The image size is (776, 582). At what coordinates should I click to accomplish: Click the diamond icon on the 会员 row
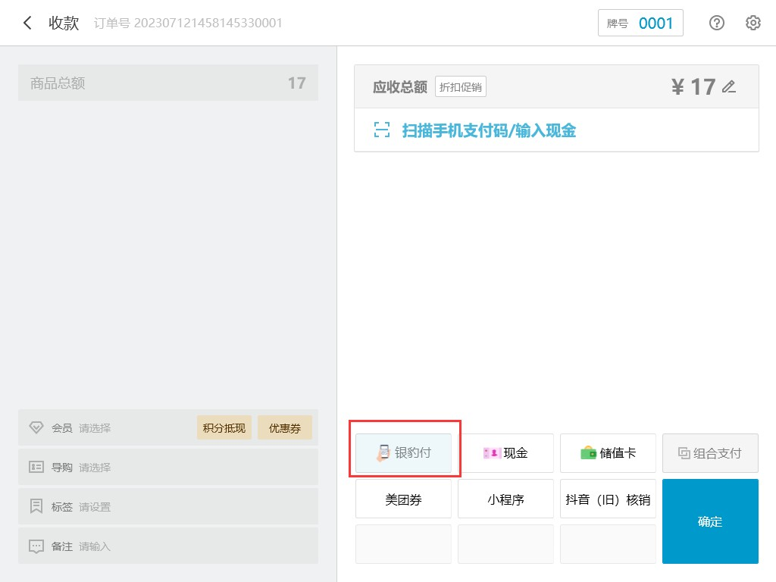(x=36, y=427)
